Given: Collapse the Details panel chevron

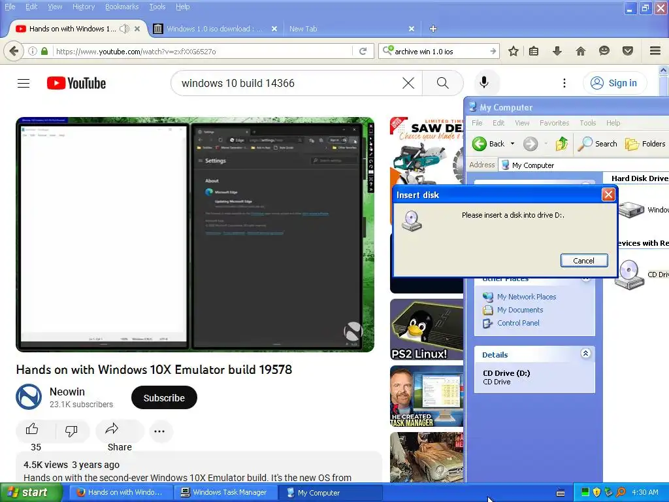Looking at the screenshot, I should (585, 354).
